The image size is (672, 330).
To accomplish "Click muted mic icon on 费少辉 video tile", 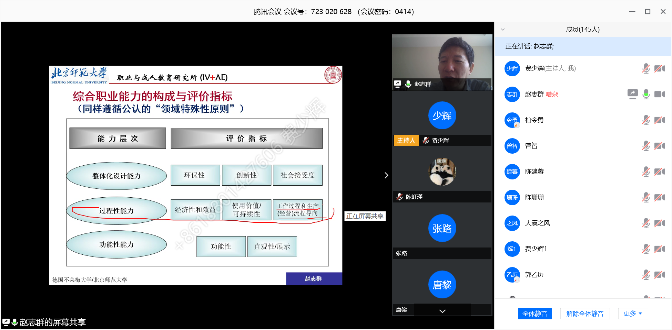I will 426,140.
